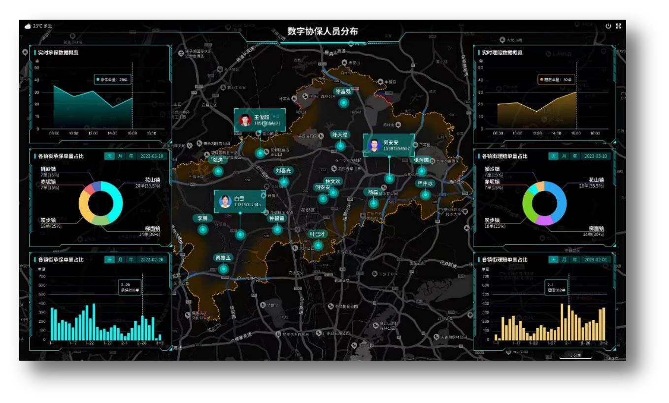Click the 何安安 info card with phone number
This screenshot has height=403, width=669.
389,145
